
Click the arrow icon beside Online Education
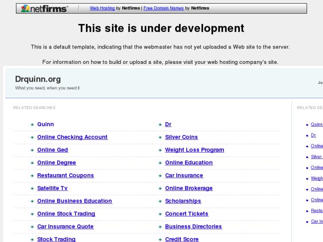[x=160, y=163]
